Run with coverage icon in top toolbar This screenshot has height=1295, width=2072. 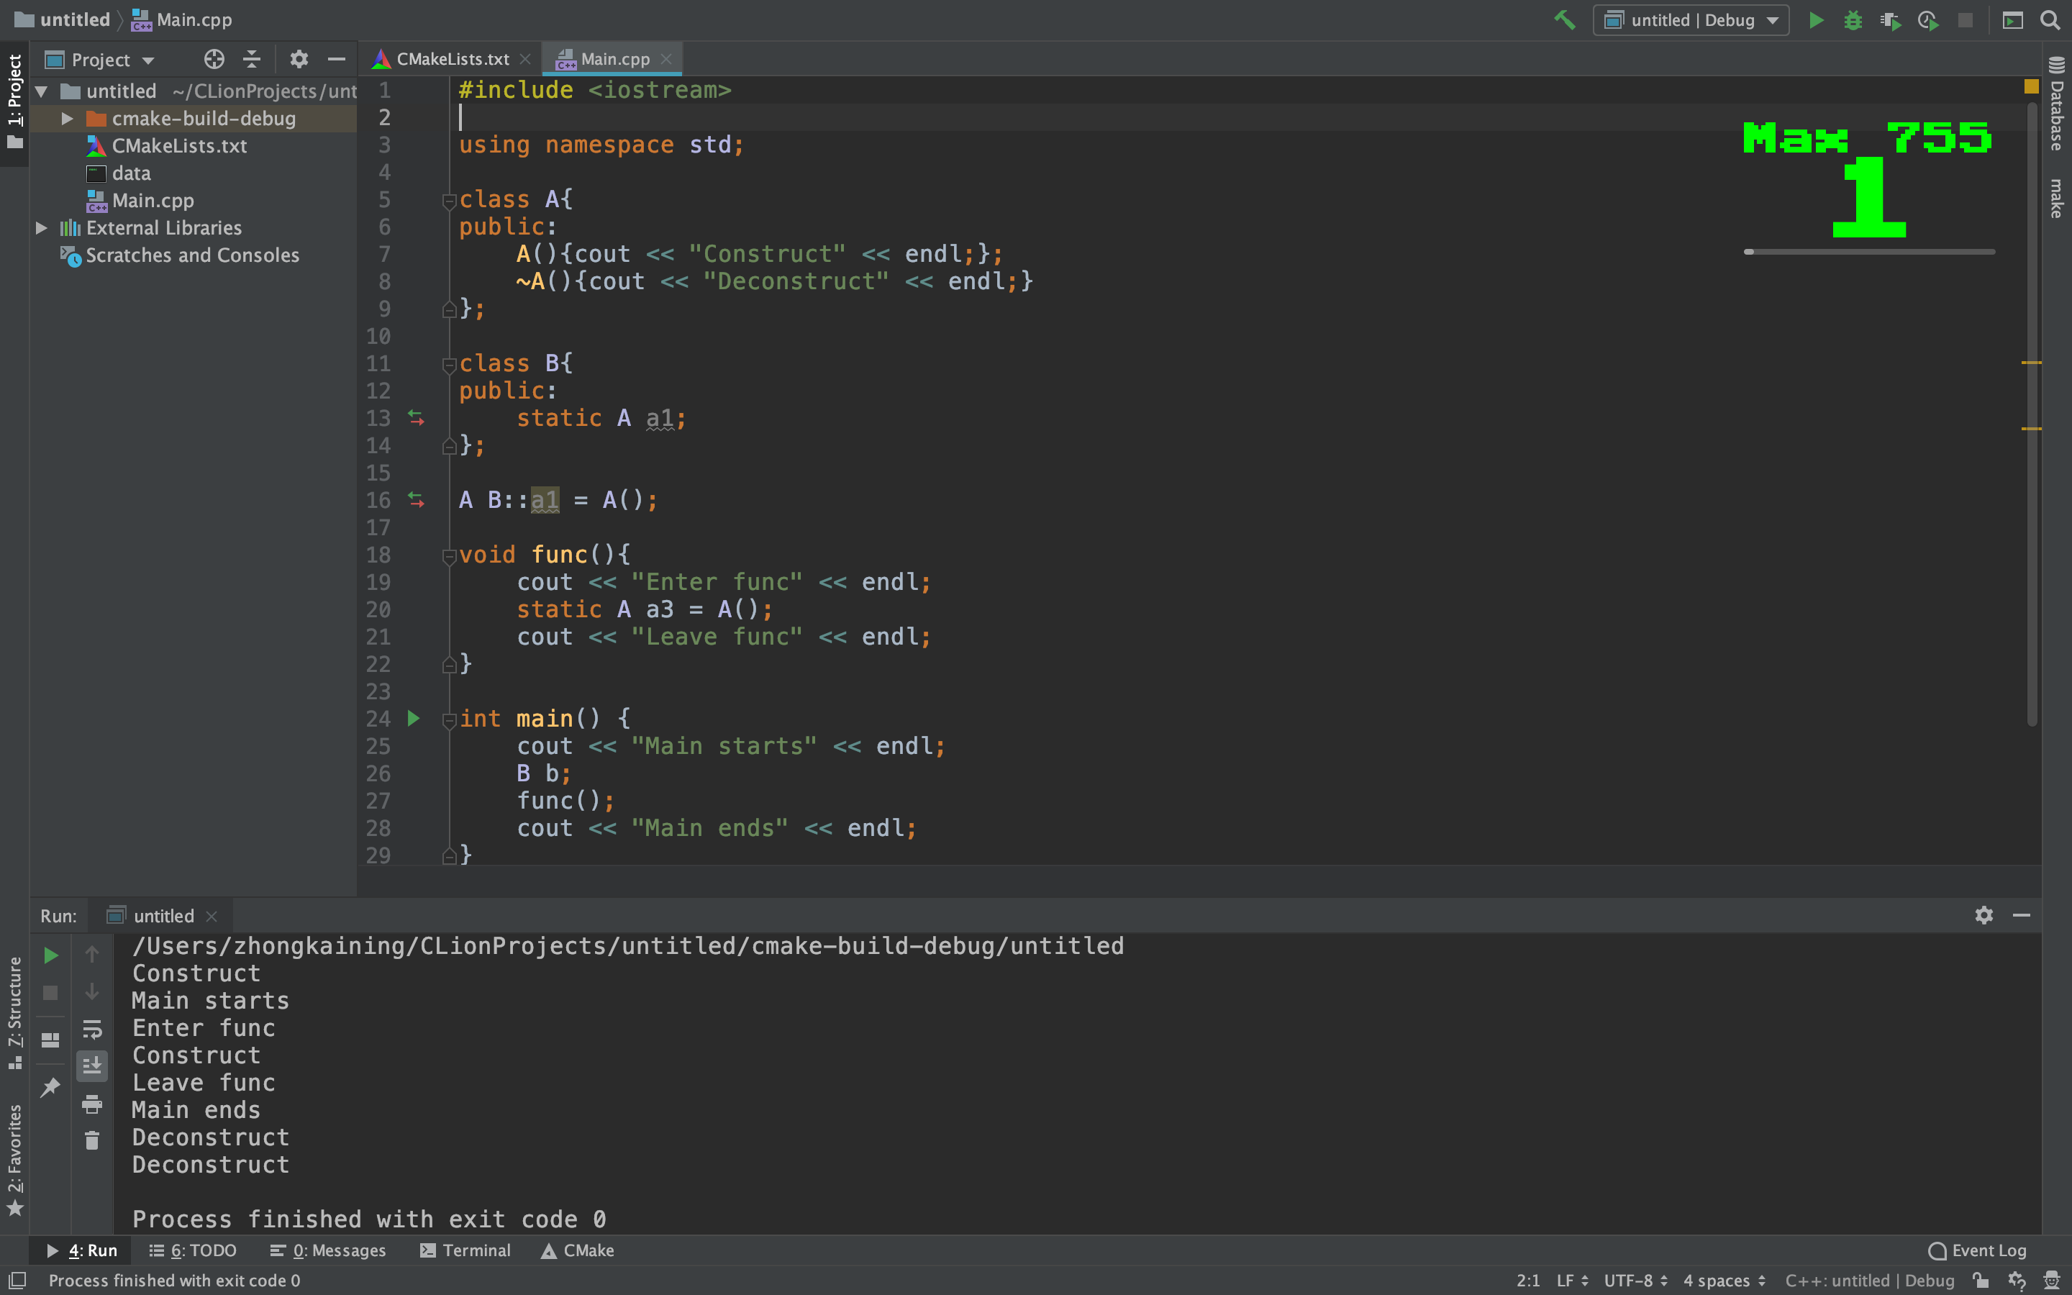pyautogui.click(x=1891, y=19)
